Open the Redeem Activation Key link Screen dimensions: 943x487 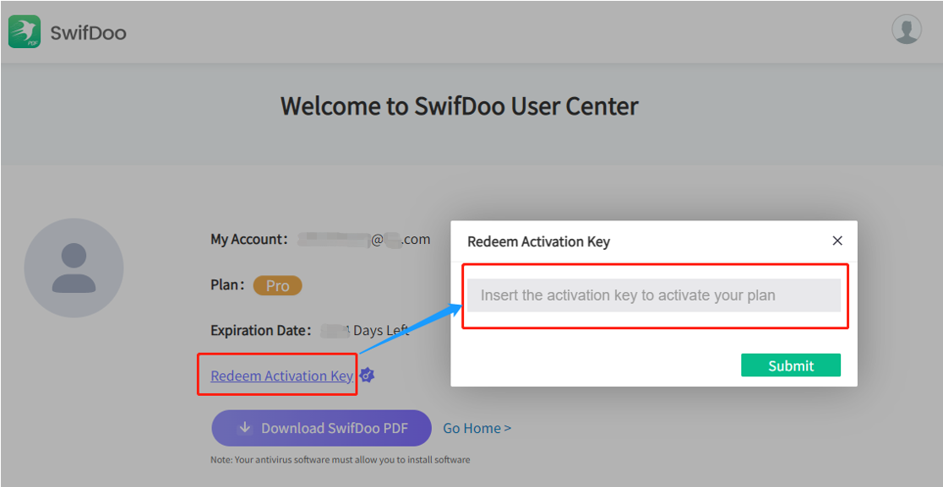point(281,376)
